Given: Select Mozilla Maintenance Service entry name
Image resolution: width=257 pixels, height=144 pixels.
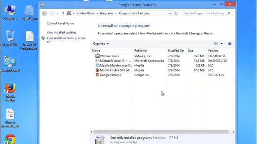Looking at the screenshot, I should [116, 66].
